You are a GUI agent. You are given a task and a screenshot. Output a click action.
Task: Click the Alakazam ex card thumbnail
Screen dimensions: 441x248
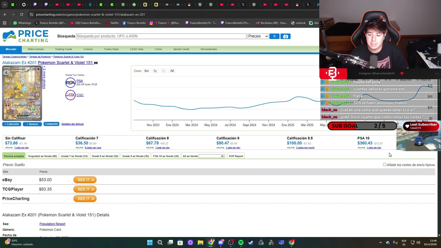[22, 93]
